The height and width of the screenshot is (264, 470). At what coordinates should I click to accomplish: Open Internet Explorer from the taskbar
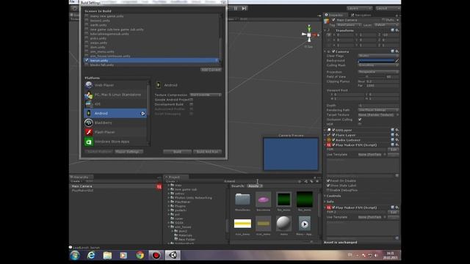[x=91, y=255]
